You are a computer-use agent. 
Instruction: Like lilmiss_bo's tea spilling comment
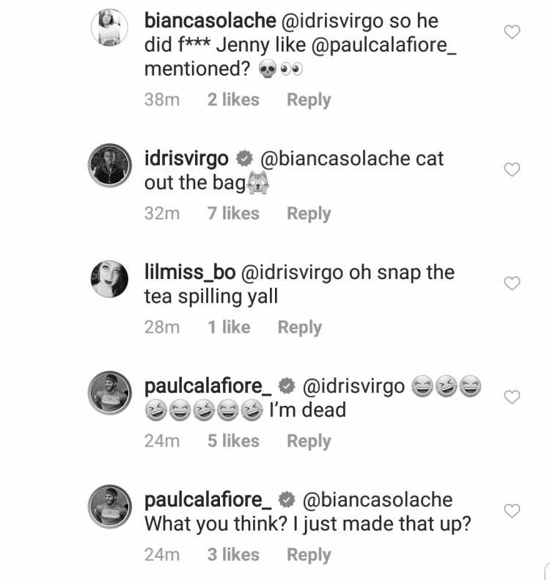[512, 283]
